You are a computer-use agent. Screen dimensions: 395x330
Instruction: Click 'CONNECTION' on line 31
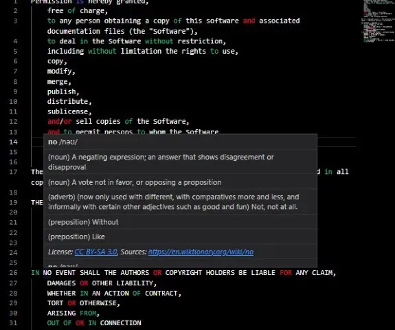120,323
